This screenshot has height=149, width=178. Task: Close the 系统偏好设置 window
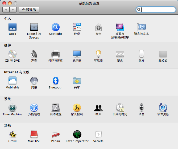coord(4,3)
